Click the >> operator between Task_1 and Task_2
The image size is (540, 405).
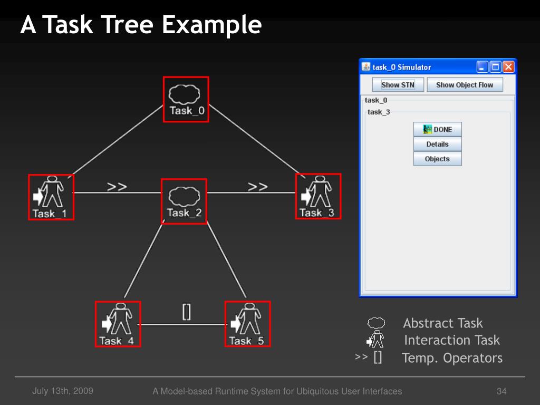[x=117, y=187]
